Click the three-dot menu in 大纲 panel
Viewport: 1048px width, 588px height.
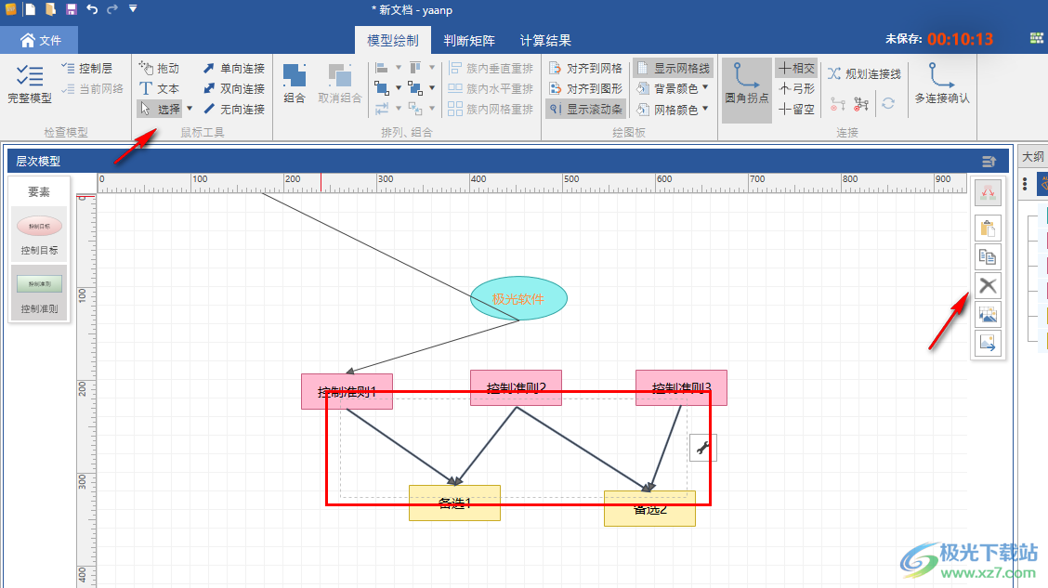[1025, 184]
